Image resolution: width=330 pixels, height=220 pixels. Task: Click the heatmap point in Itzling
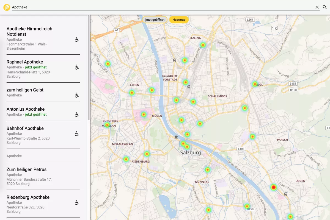[203, 45]
